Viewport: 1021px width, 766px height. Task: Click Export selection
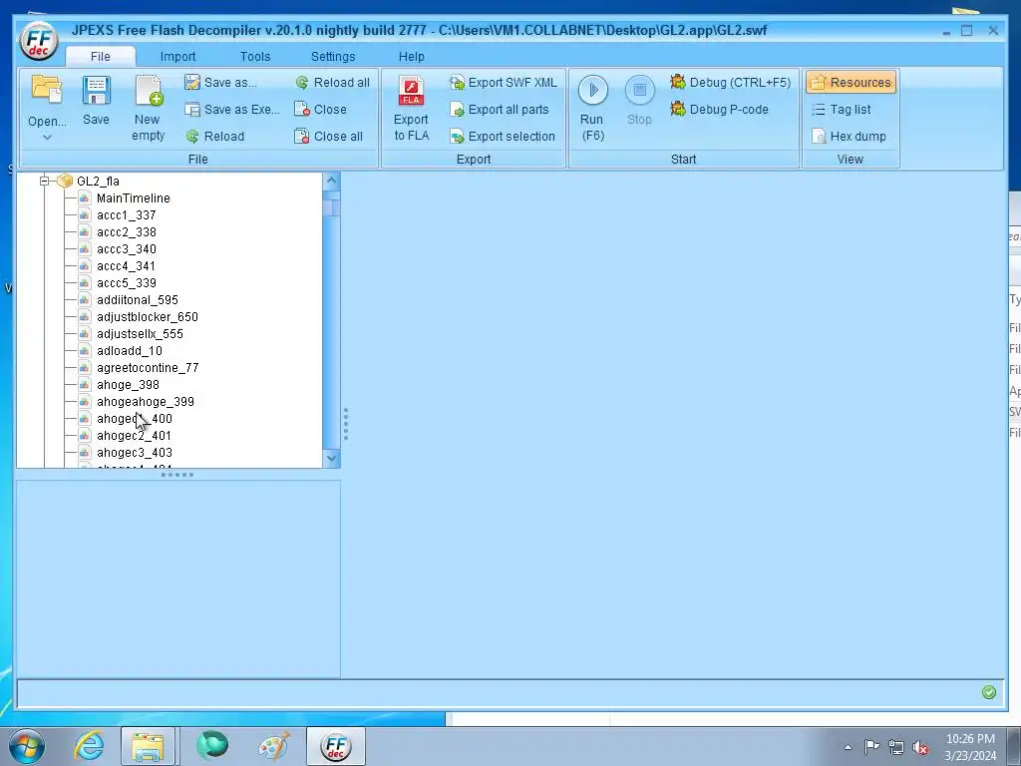point(503,136)
